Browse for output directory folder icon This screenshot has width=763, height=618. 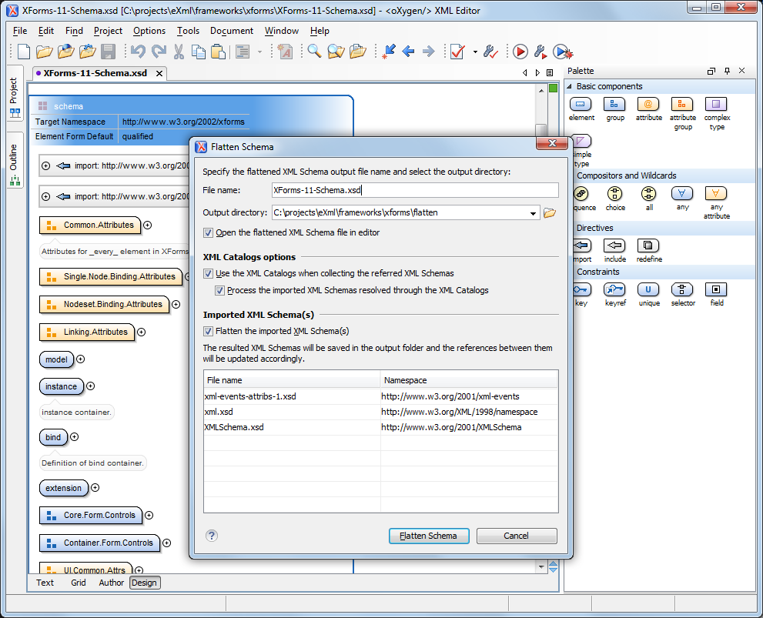(x=550, y=212)
